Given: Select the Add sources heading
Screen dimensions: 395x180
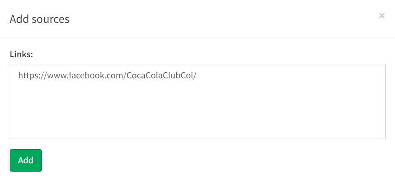Looking at the screenshot, I should tap(40, 19).
